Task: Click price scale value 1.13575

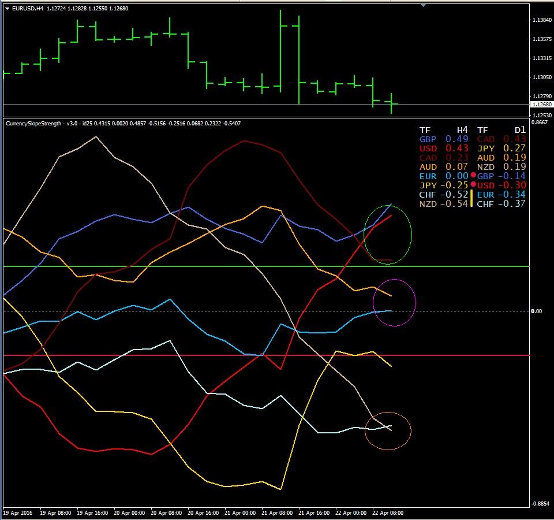Action: click(x=542, y=39)
